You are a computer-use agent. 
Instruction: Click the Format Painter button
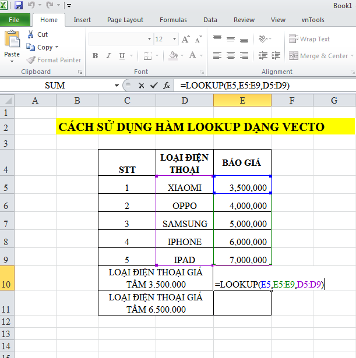click(54, 60)
